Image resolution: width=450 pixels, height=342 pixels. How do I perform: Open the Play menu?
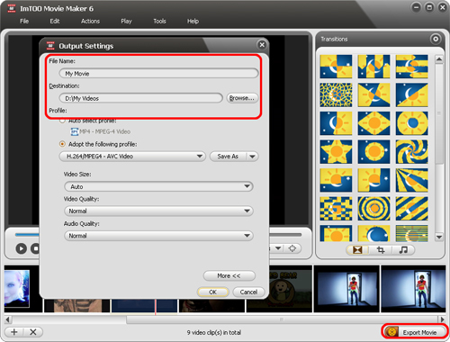point(126,21)
